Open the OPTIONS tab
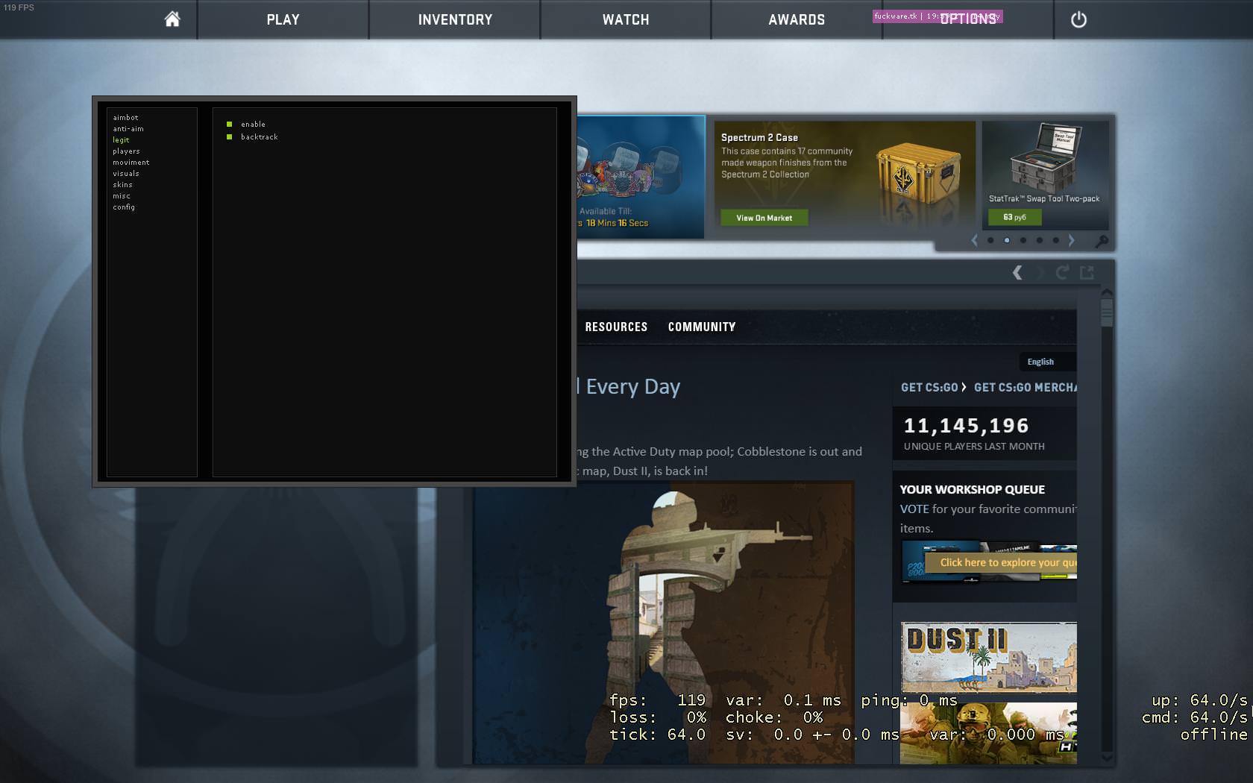 click(968, 19)
